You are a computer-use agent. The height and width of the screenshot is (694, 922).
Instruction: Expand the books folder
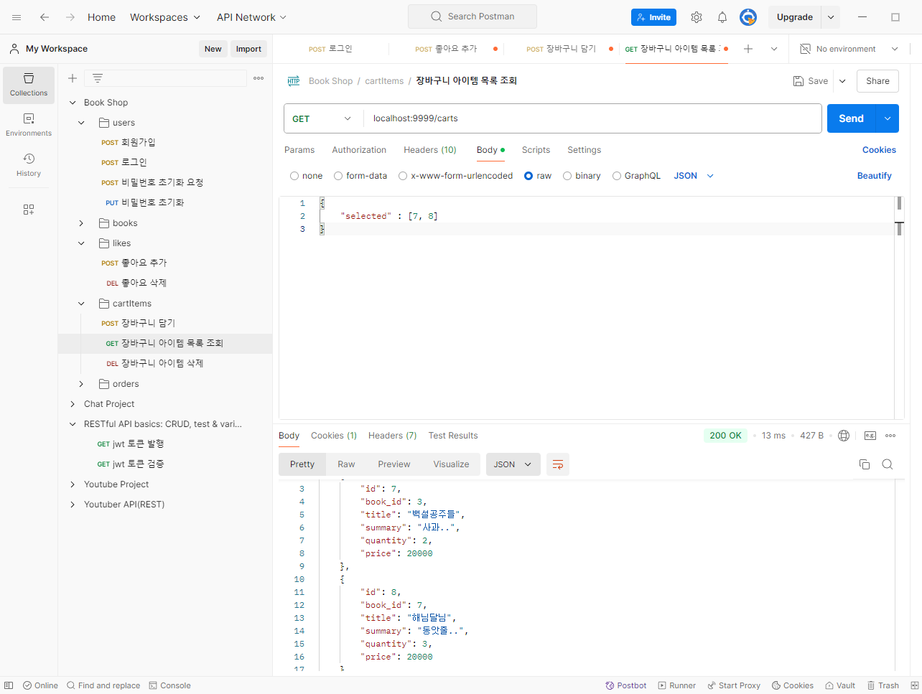tap(81, 223)
